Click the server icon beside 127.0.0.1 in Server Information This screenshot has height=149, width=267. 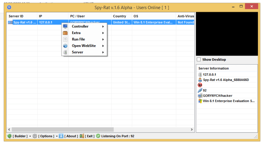click(x=200, y=74)
